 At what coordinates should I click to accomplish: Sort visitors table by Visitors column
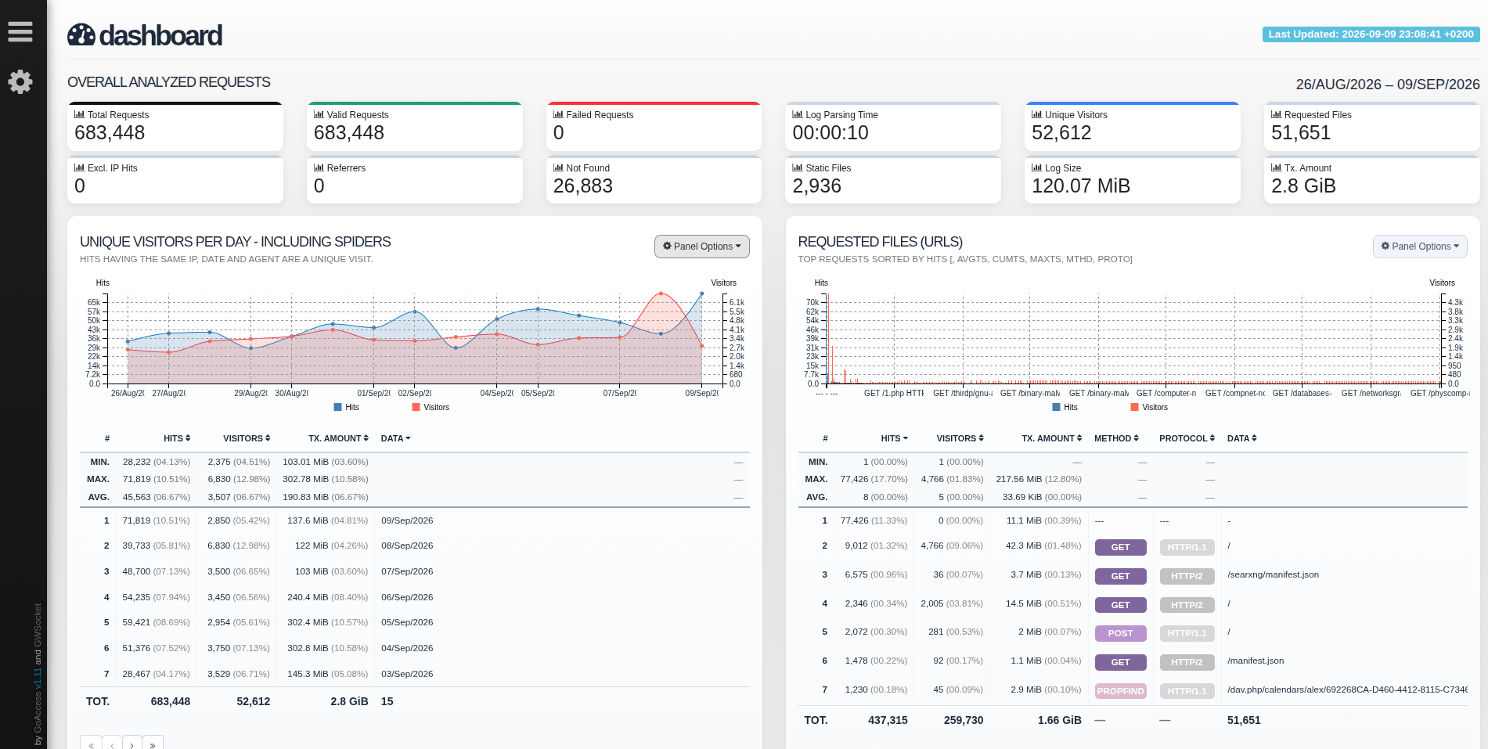[247, 438]
